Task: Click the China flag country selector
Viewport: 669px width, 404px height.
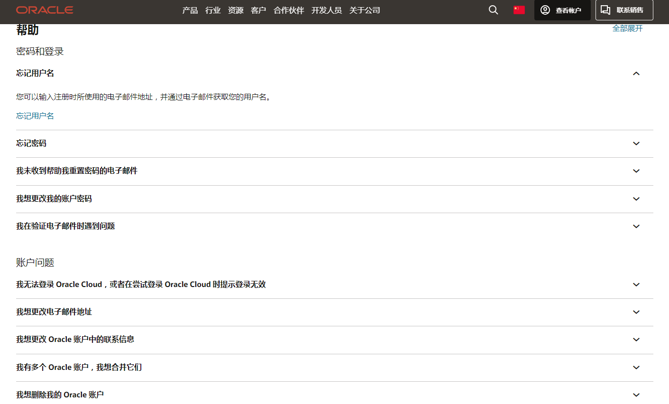Action: coord(519,10)
